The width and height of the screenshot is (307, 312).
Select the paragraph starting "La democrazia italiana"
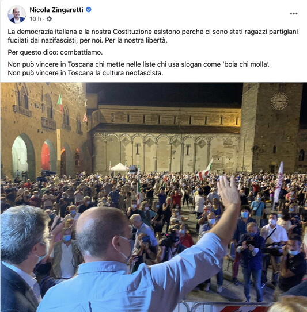pos(153,36)
